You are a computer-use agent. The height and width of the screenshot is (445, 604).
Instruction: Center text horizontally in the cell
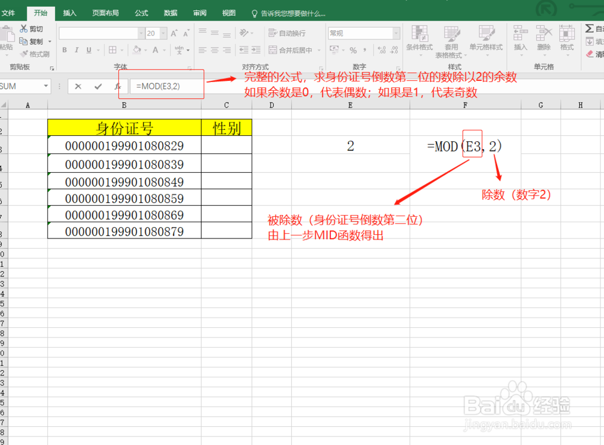215,50
